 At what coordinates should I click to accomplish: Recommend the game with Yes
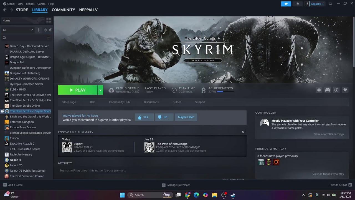pos(144,117)
